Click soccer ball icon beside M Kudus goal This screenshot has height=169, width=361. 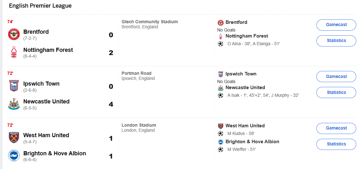pyautogui.click(x=220, y=134)
